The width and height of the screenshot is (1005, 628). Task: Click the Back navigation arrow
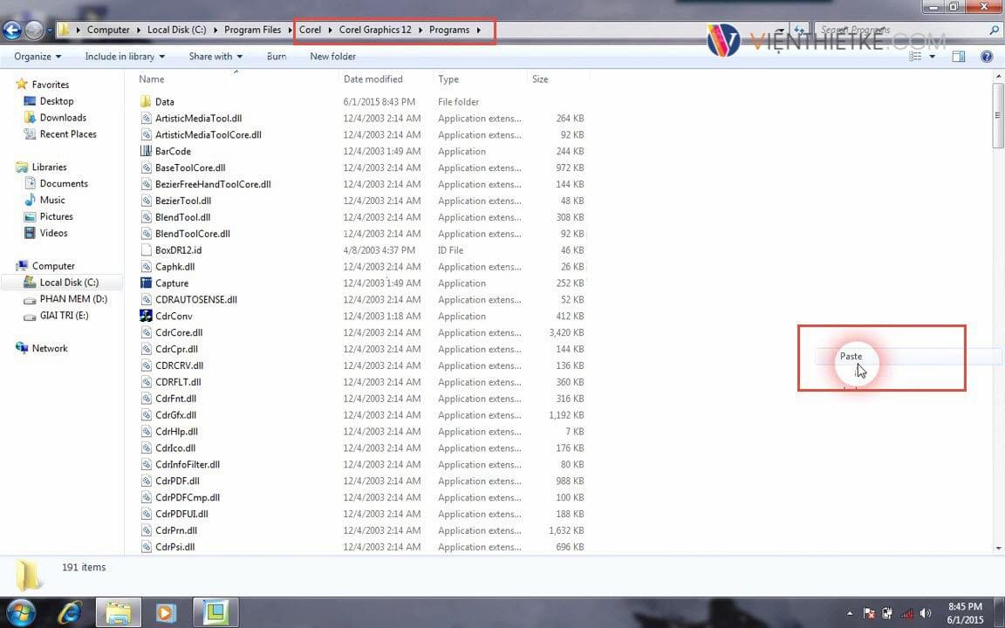(x=12, y=30)
